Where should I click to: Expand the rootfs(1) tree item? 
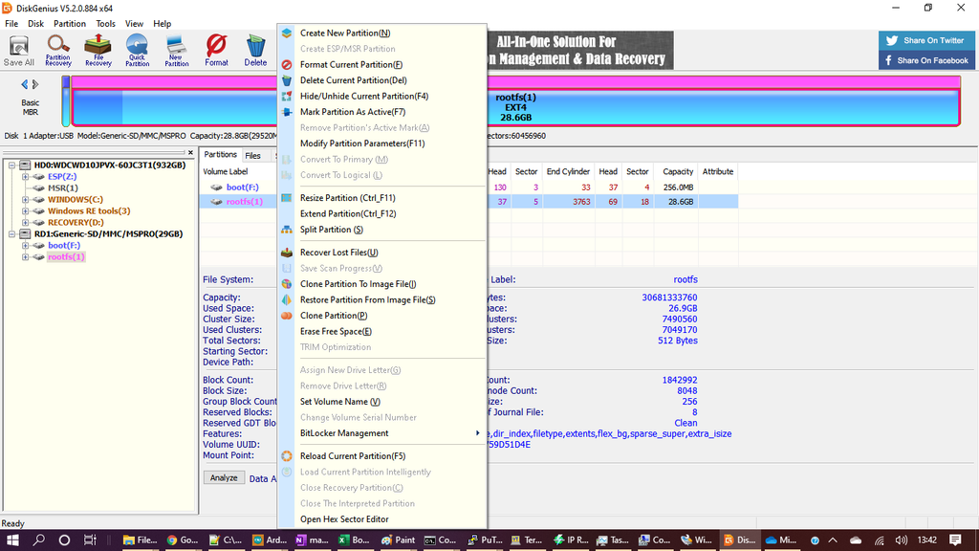pos(23,256)
